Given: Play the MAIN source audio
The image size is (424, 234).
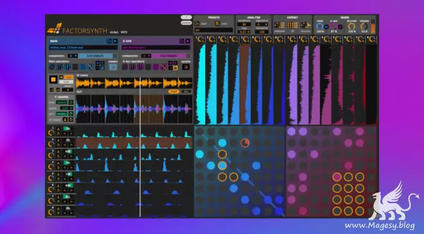Looking at the screenshot, I should [x=115, y=41].
